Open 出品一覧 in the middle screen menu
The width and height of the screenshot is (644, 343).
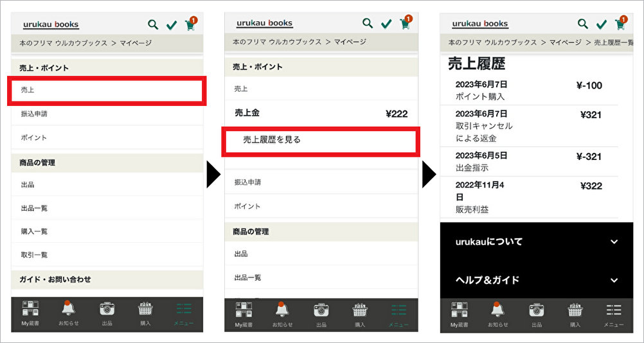pos(247,277)
